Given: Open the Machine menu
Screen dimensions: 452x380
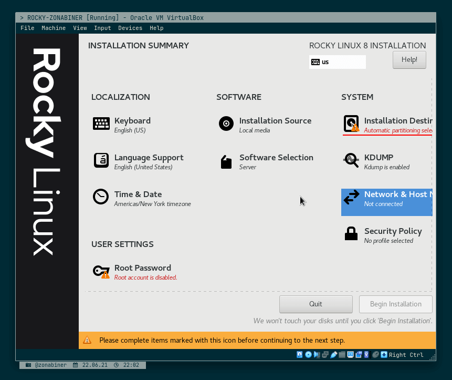Looking at the screenshot, I should tap(54, 28).
